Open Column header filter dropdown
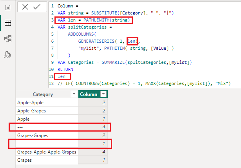 pyautogui.click(x=103, y=94)
